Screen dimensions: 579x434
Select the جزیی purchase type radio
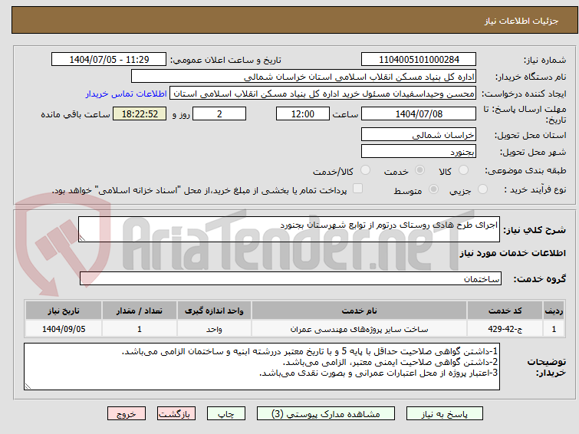click(x=482, y=189)
